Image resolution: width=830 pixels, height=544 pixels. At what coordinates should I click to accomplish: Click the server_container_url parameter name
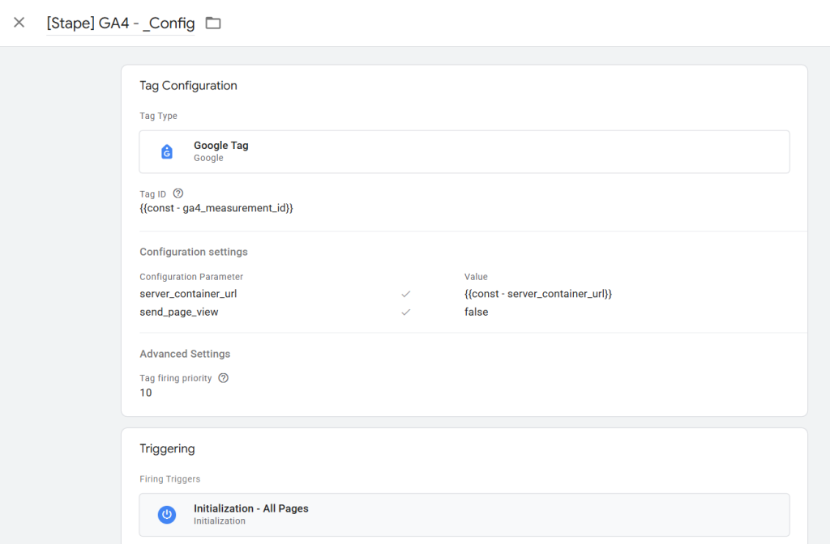188,294
